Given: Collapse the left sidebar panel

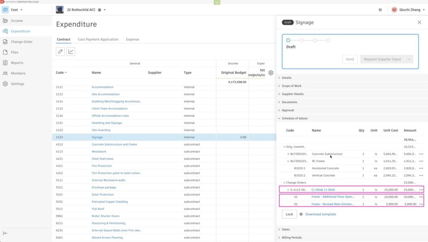Looking at the screenshot, I should click(5, 233).
